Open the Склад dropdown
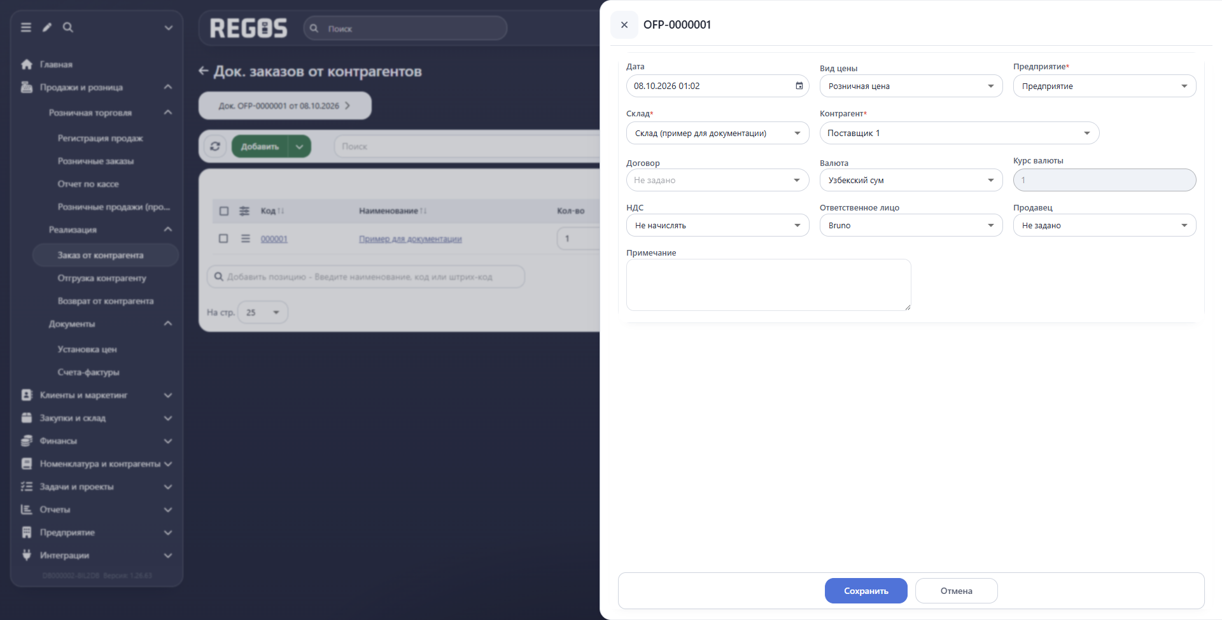1222x620 pixels. tap(717, 133)
